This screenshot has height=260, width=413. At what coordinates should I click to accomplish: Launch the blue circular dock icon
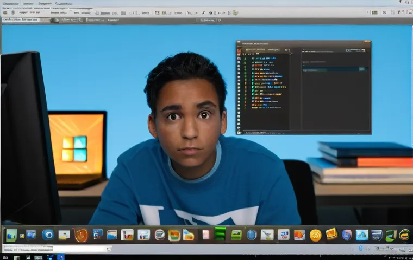tap(48, 235)
